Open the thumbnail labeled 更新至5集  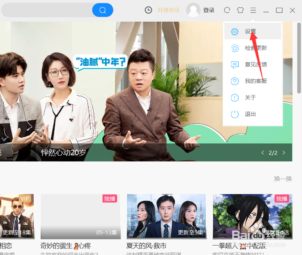pyautogui.click(x=167, y=216)
